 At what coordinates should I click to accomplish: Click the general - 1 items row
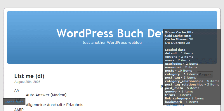pyautogui.click(x=179, y=91)
